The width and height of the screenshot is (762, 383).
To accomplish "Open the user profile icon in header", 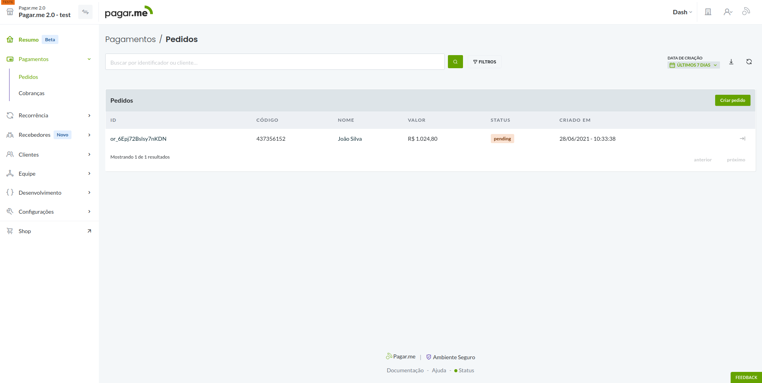I will 728,12.
